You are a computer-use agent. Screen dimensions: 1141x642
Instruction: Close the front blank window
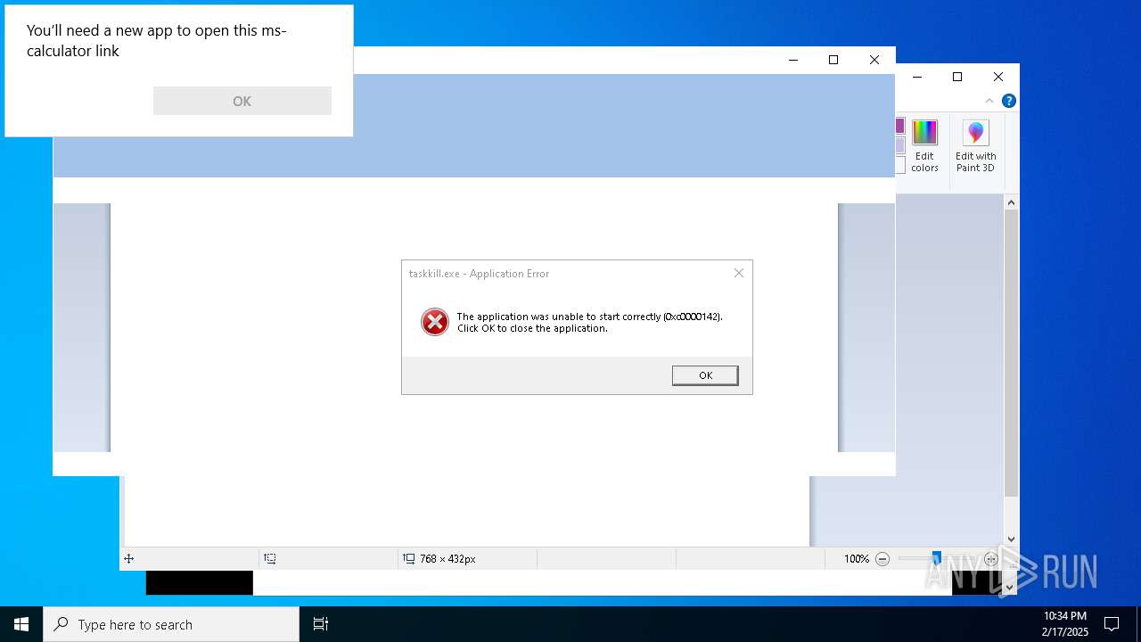[x=874, y=60]
